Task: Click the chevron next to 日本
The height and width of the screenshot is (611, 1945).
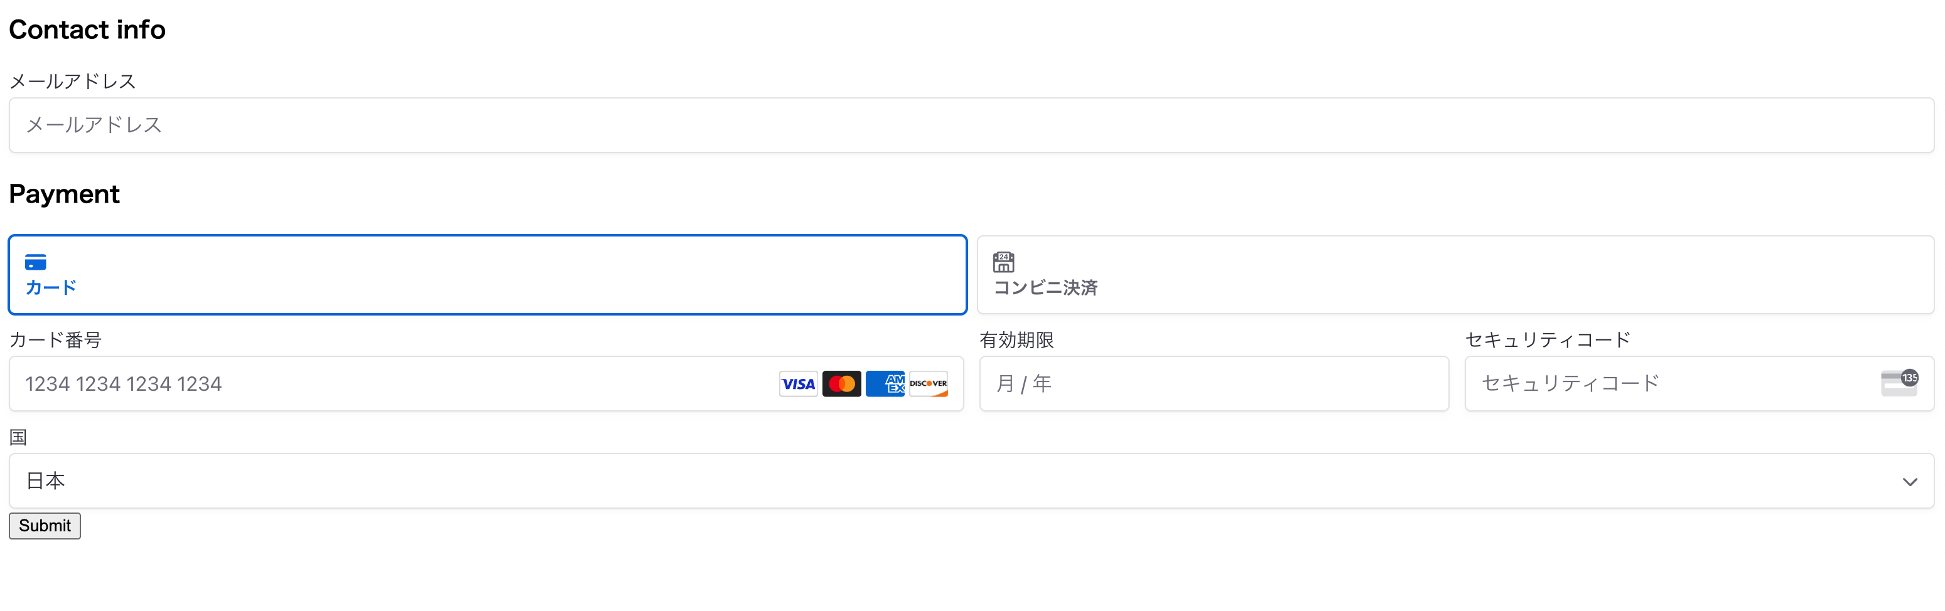Action: coord(1911,481)
